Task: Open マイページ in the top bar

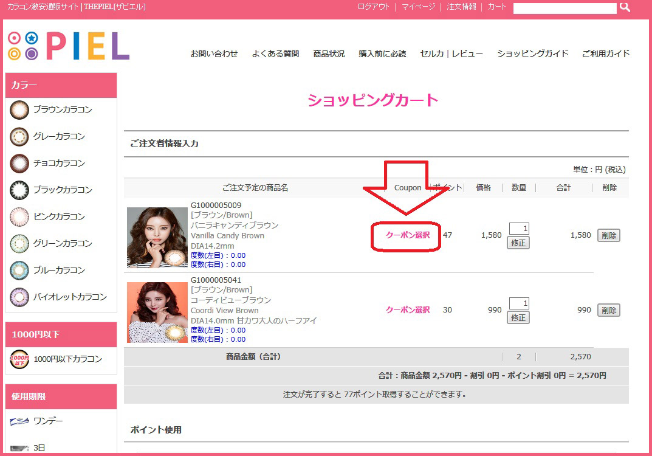Action: (418, 7)
